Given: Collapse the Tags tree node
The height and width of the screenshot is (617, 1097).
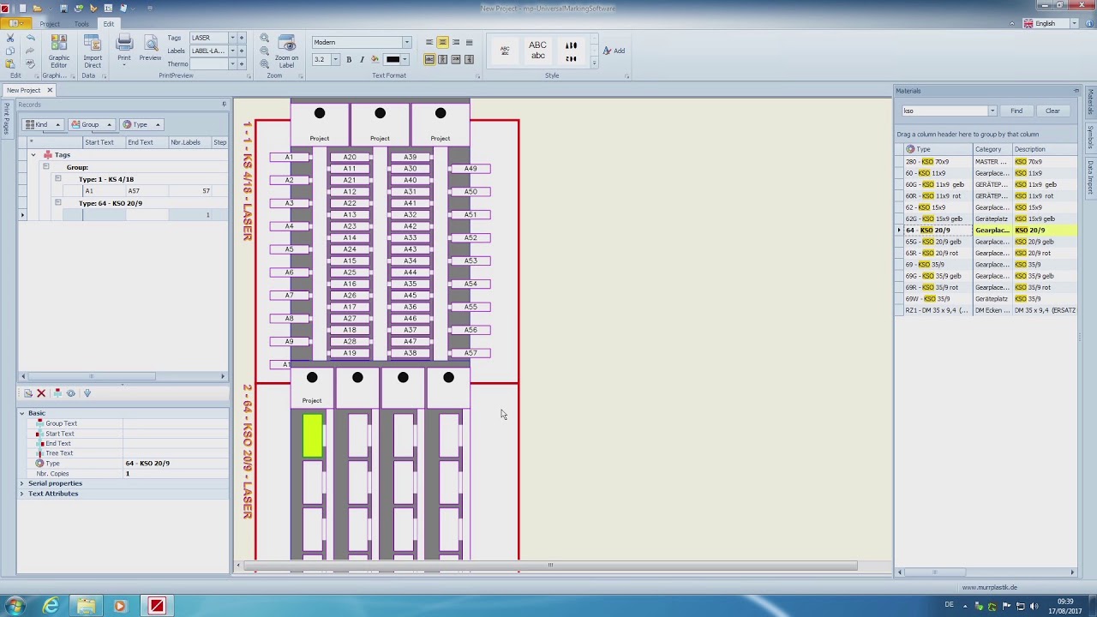Looking at the screenshot, I should point(33,155).
